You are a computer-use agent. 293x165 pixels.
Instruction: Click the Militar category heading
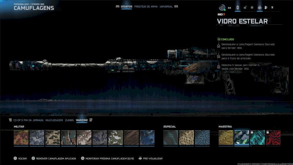click(19, 126)
